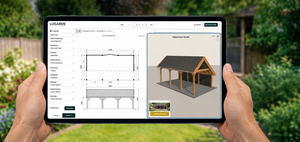Click the refresh icon beside Download PDF
Image resolution: width=300 pixels, height=142 pixels.
[220, 25]
